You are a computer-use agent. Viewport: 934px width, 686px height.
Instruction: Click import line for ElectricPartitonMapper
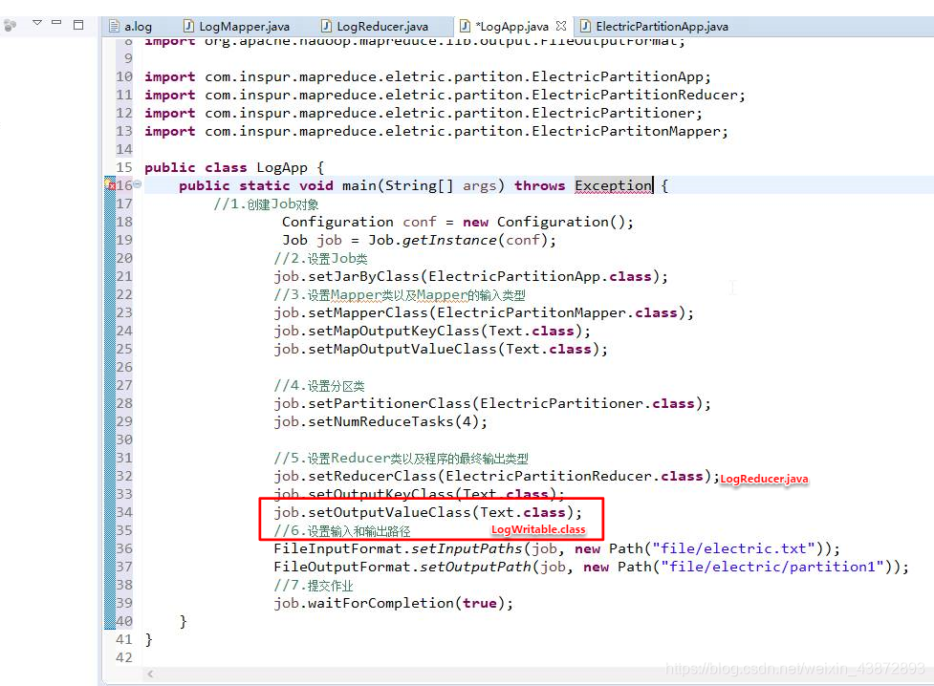coord(436,131)
